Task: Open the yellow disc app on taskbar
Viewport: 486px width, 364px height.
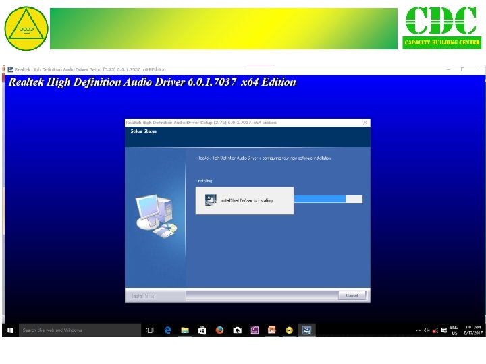Action: point(290,330)
